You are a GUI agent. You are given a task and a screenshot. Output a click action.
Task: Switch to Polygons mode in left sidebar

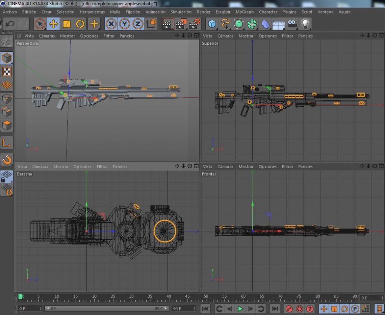point(7,125)
